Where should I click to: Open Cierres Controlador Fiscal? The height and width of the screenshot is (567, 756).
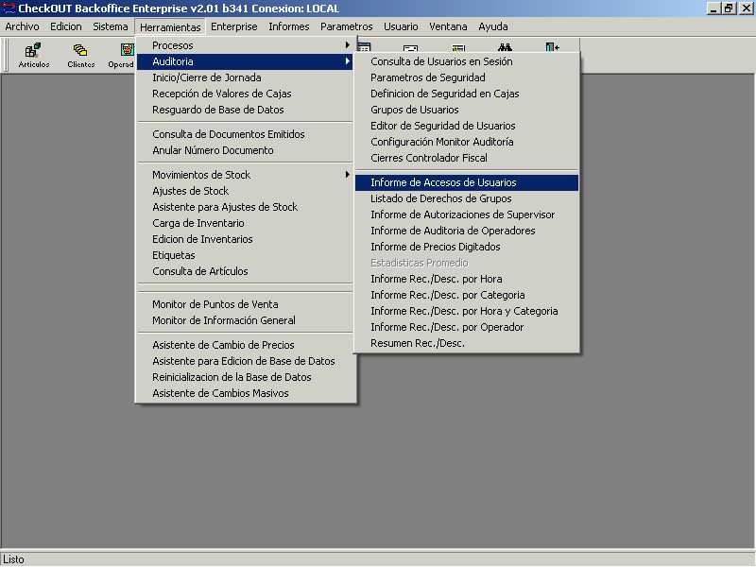[467, 158]
